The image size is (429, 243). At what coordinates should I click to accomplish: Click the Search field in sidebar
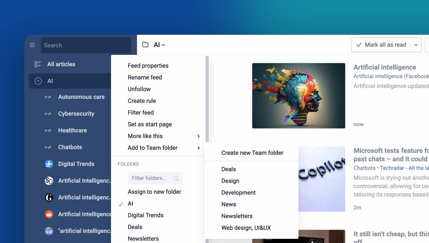85,45
